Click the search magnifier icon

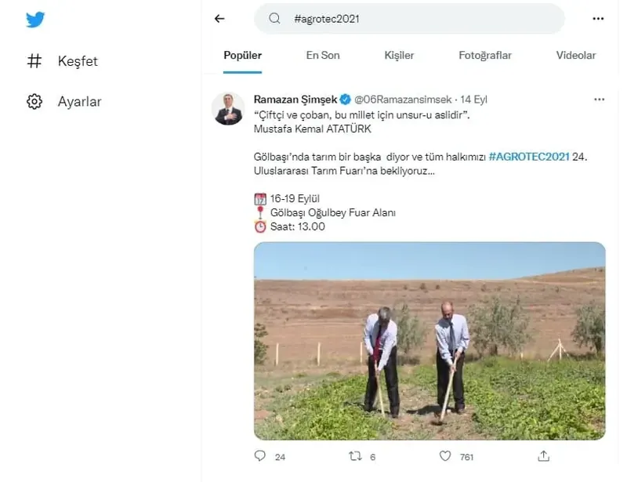click(x=275, y=19)
